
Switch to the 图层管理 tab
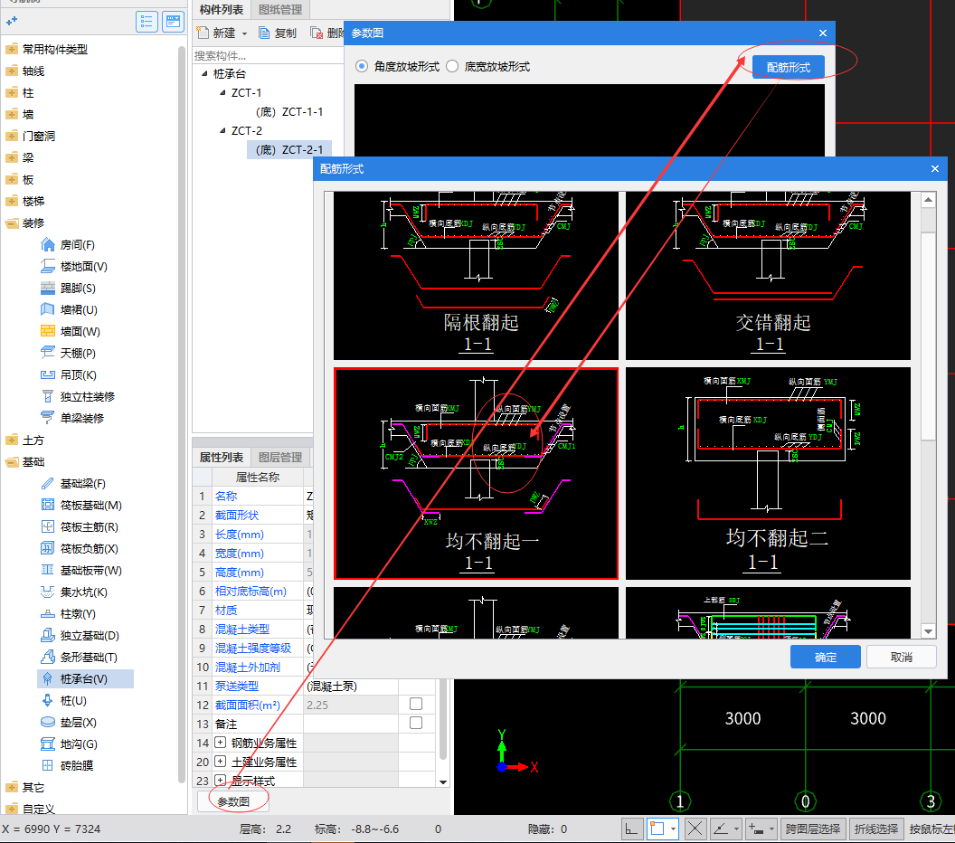pos(280,458)
